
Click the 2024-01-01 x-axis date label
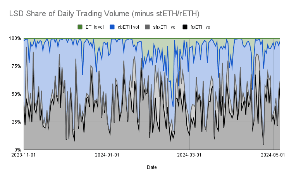click(107, 155)
